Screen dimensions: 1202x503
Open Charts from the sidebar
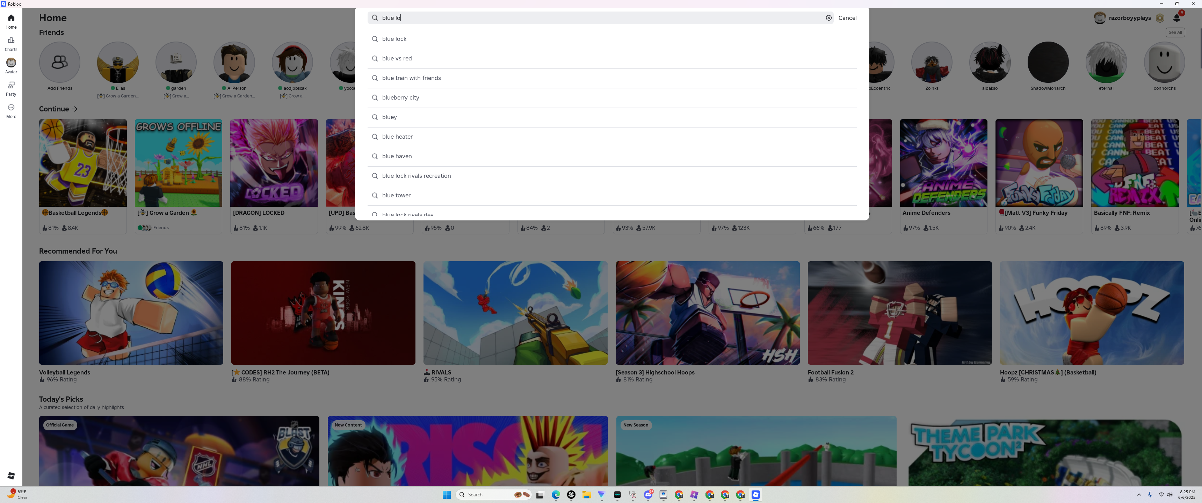(11, 44)
